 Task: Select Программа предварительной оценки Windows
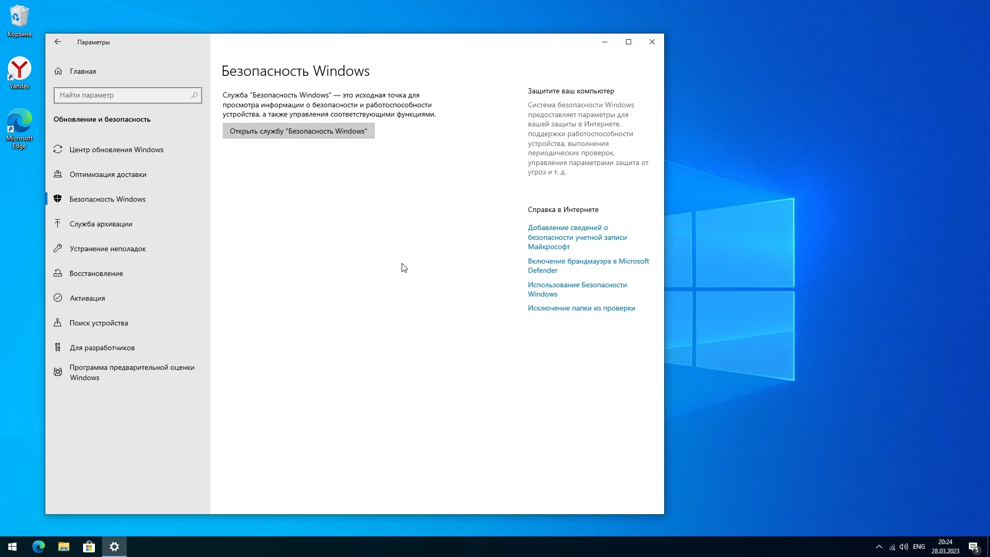pos(131,372)
